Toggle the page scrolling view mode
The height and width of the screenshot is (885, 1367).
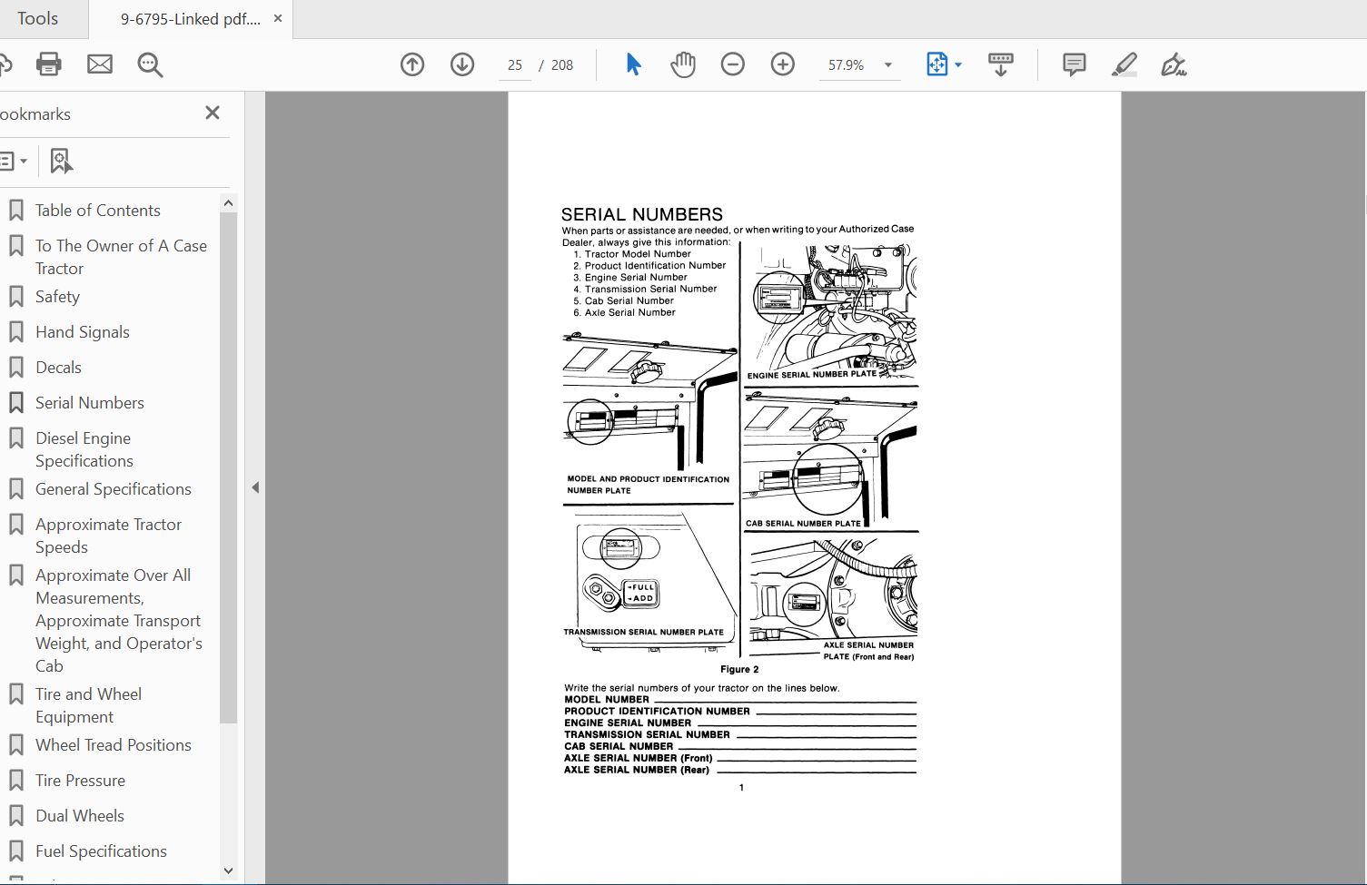click(1000, 64)
